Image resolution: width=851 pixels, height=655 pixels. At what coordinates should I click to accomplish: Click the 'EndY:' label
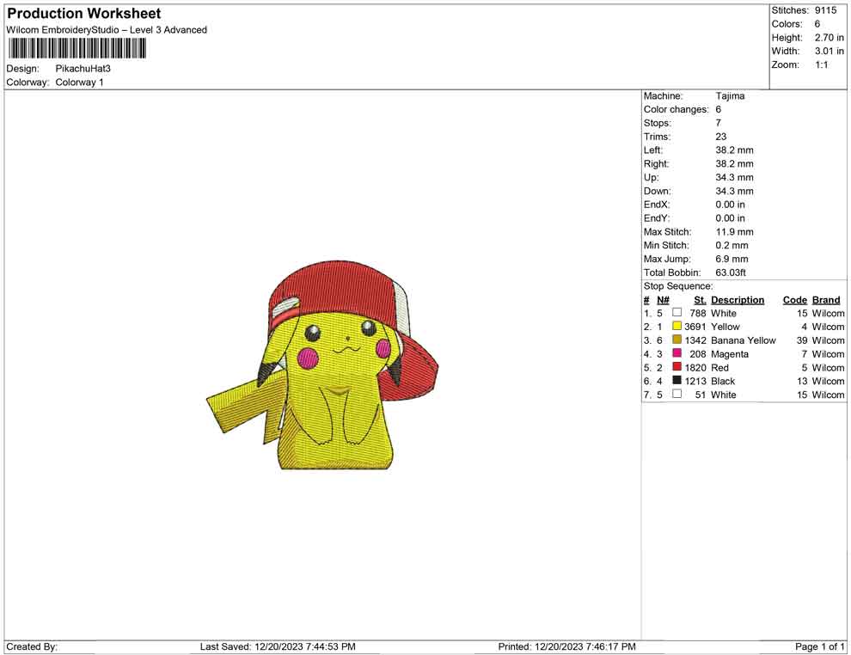pyautogui.click(x=657, y=218)
